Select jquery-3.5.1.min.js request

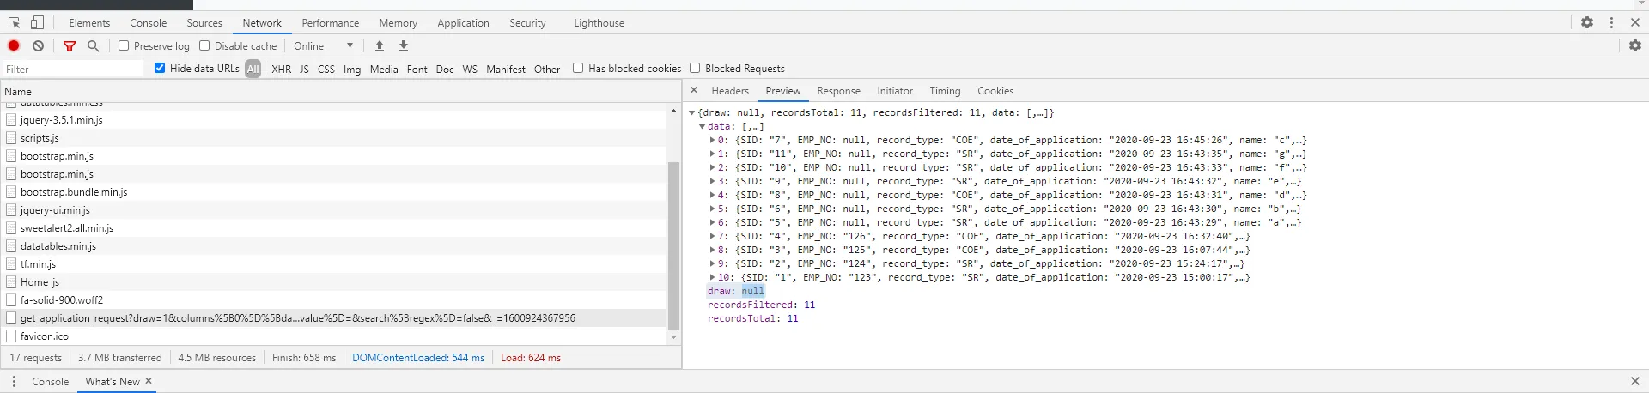[333, 120]
